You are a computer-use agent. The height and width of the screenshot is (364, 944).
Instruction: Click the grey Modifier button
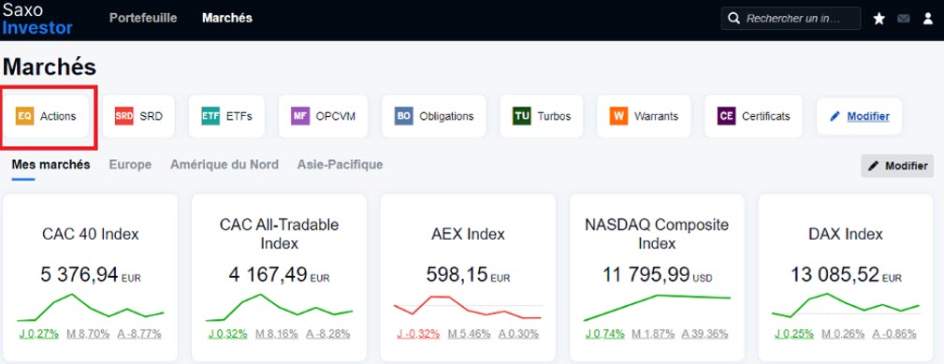click(x=897, y=166)
